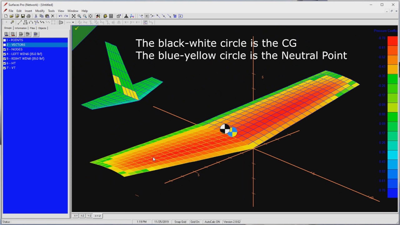Open the dropdown arrow next to dimension tool

(x=73, y=22)
